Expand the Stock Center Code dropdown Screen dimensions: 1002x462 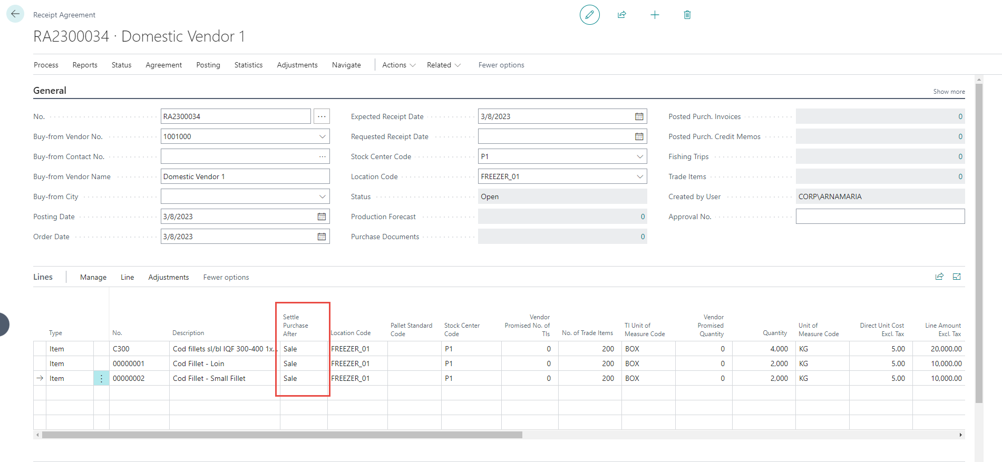(x=639, y=156)
